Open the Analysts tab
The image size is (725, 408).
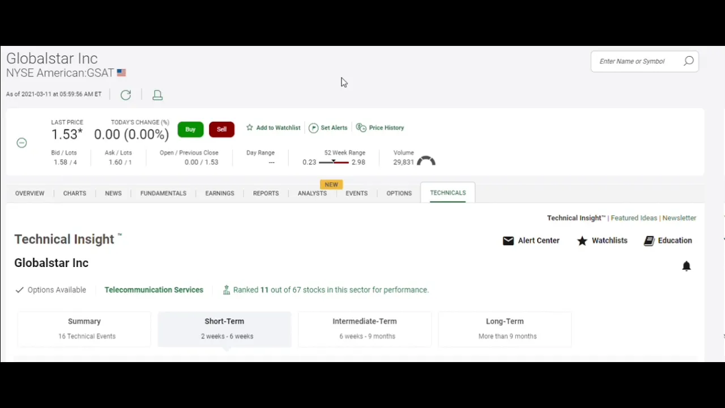tap(312, 193)
